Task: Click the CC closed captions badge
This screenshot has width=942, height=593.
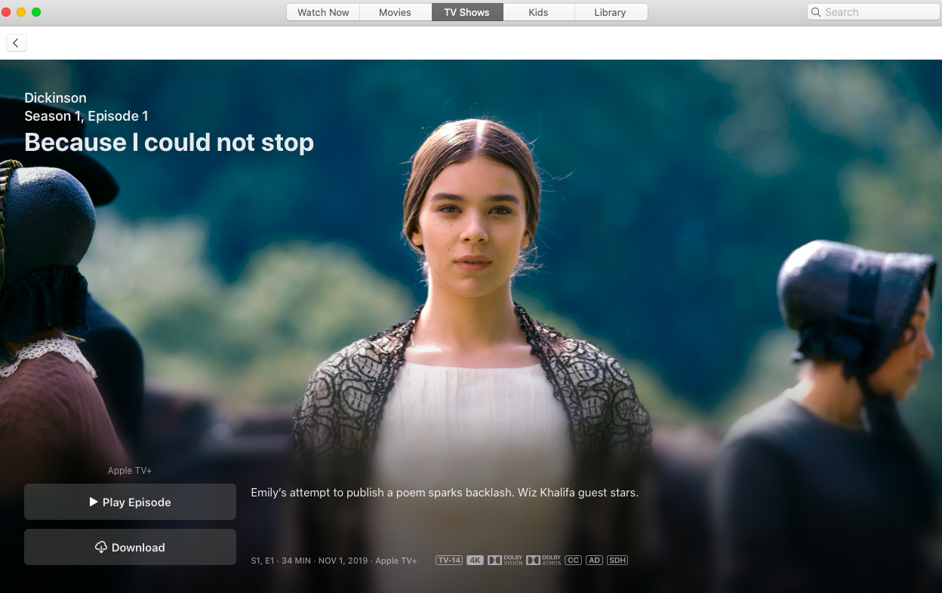Action: point(573,560)
